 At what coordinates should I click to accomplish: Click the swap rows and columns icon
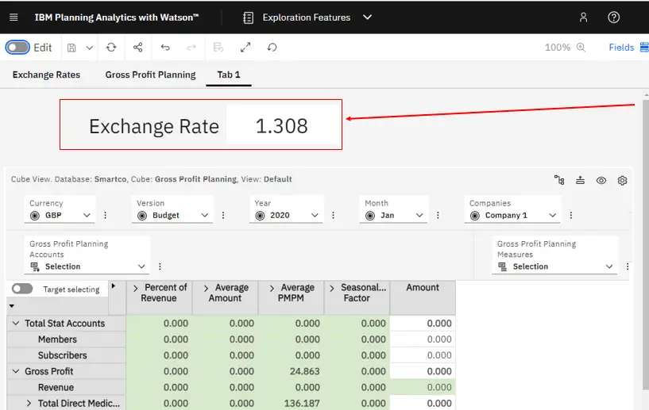click(x=581, y=180)
